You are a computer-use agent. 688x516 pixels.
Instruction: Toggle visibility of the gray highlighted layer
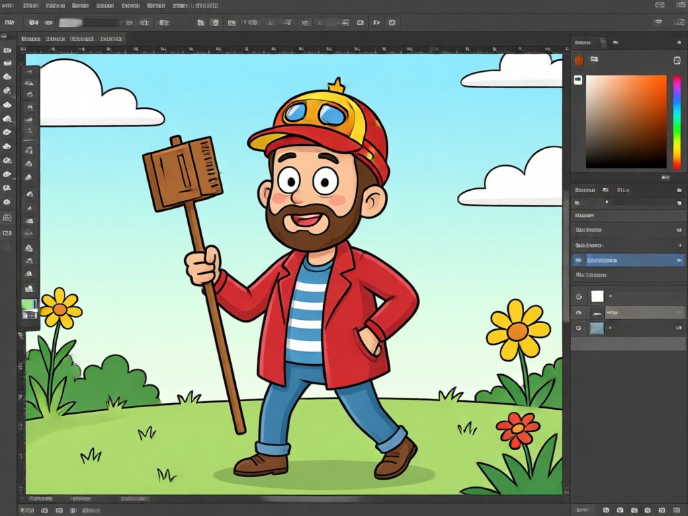[578, 312]
